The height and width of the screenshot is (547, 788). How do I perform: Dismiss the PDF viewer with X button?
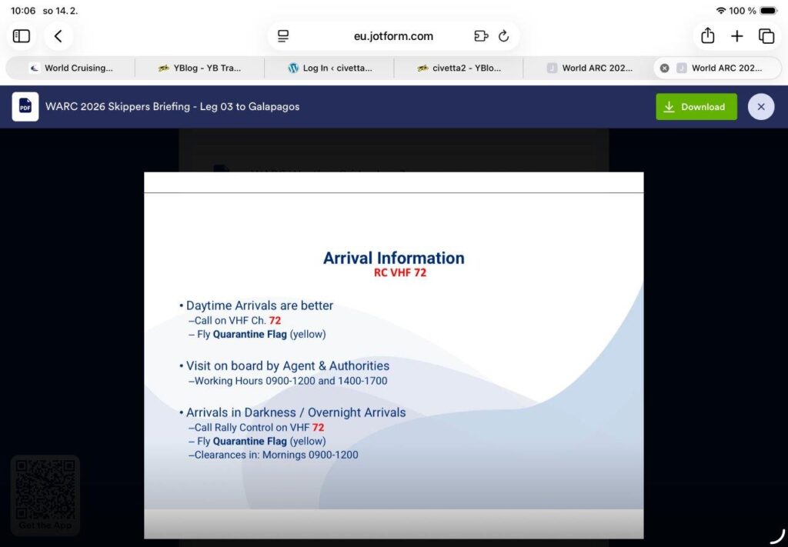[x=760, y=107]
